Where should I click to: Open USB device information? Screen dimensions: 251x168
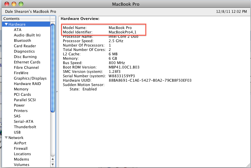pos(17,132)
